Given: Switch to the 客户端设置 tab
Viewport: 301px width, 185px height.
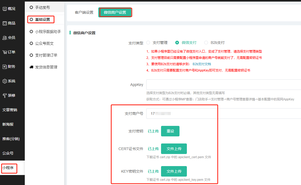Looking at the screenshot, I should 84,12.
